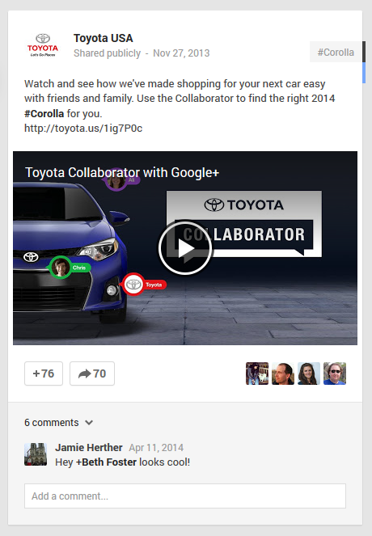Click the bold #Corolla hashtag in post text
This screenshot has height=536, width=372.
coord(44,113)
